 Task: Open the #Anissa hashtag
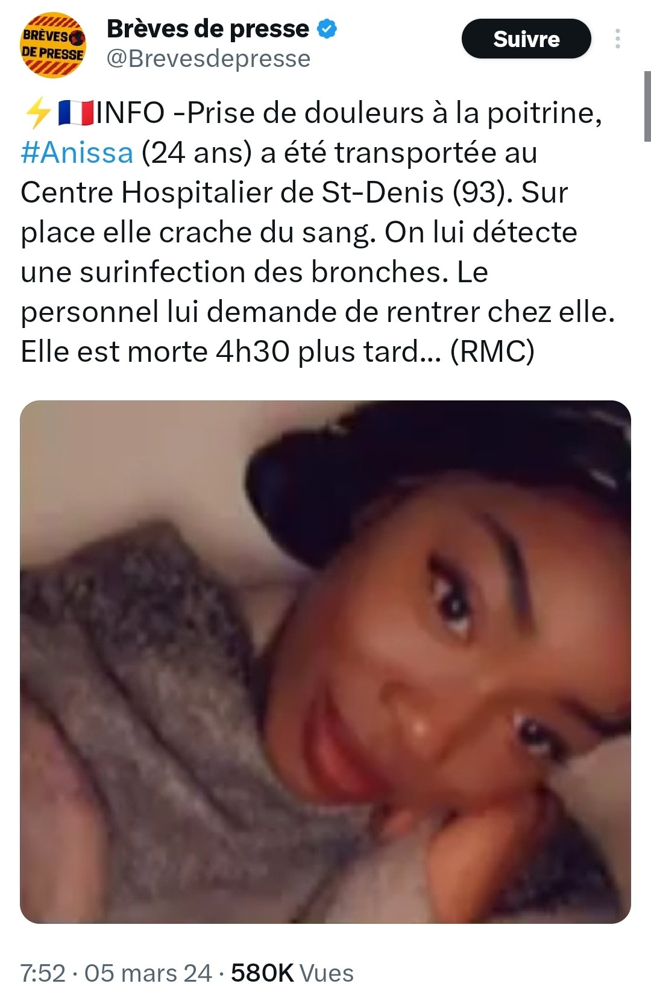77,153
